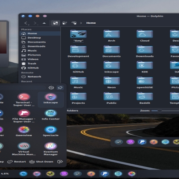Select the Neon folder in Dolphin

(x=111, y=82)
